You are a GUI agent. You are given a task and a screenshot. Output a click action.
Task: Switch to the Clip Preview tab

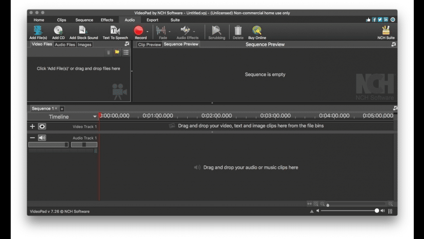click(149, 45)
